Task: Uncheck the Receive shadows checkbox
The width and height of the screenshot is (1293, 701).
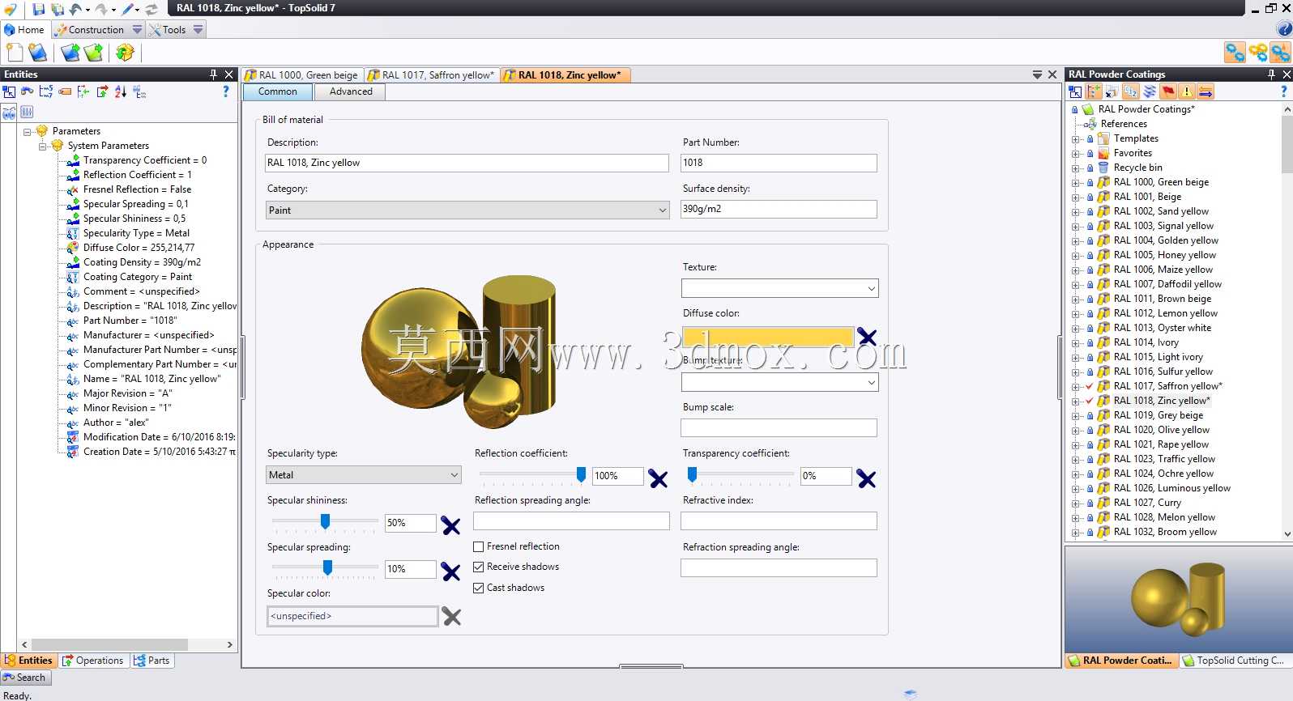Action: [x=479, y=567]
